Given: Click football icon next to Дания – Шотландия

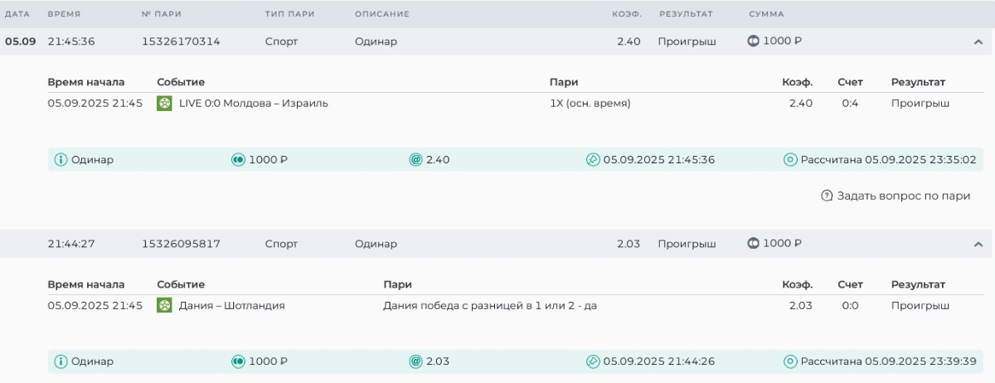Looking at the screenshot, I should [164, 306].
